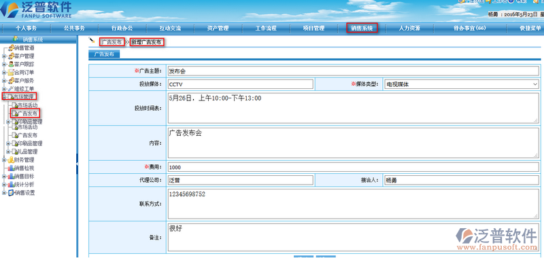Click the 销售管道 tree icon
This screenshot has width=544, height=258.
point(11,48)
